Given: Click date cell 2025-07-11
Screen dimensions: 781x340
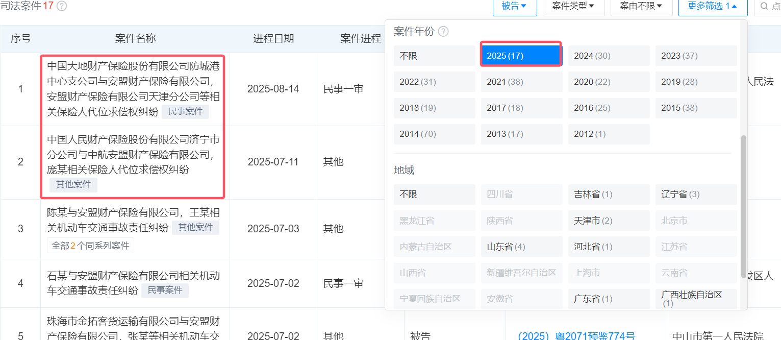Looking at the screenshot, I should click(x=273, y=162).
